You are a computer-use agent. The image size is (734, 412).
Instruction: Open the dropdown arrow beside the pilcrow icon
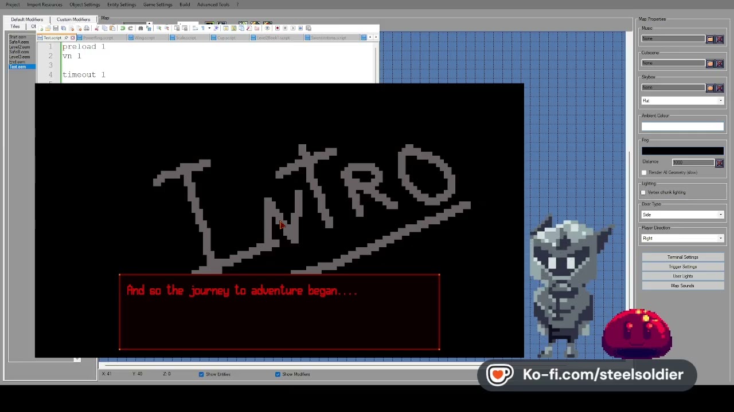209,28
